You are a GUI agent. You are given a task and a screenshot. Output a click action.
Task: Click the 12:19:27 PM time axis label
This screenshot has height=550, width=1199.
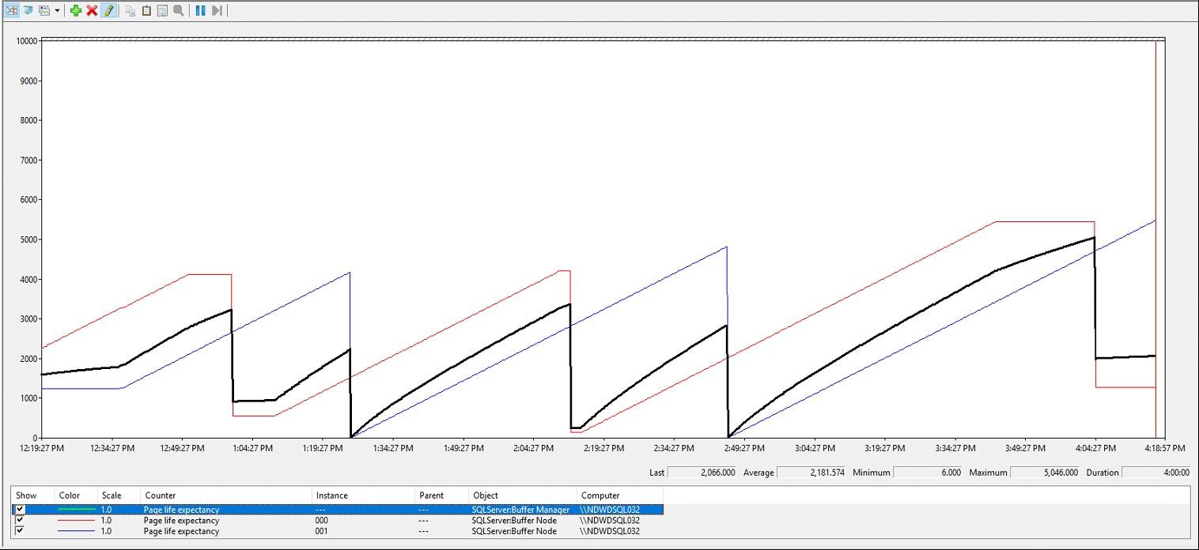click(x=42, y=448)
